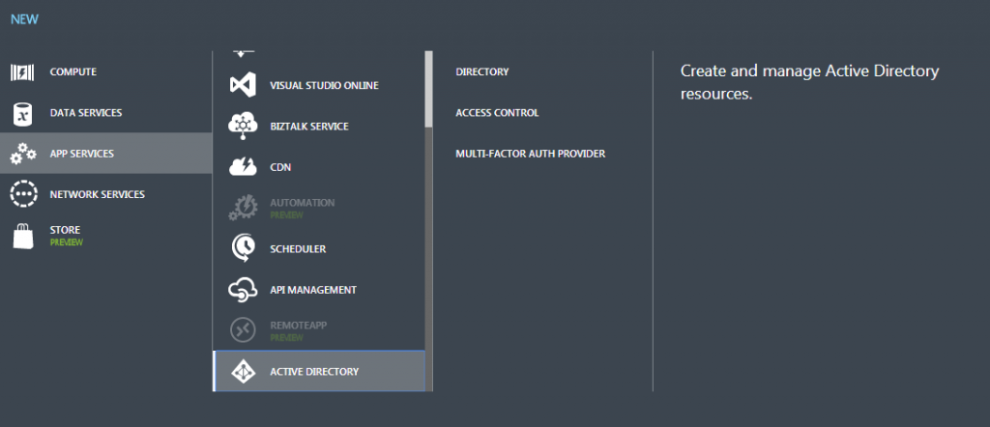Image resolution: width=990 pixels, height=427 pixels.
Task: Click the Active Directory diamond icon
Action: click(x=243, y=372)
